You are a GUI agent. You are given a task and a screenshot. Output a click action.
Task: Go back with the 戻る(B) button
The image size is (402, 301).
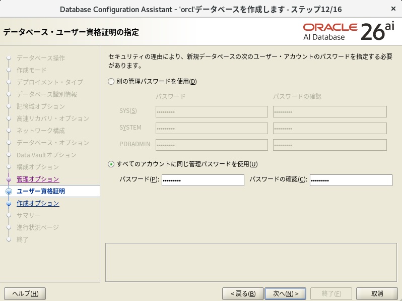coord(243,293)
